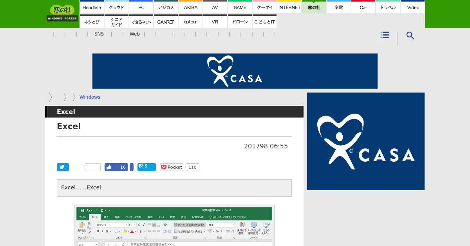Click the Twitter share count box
This screenshot has width=470, height=246.
(93, 167)
